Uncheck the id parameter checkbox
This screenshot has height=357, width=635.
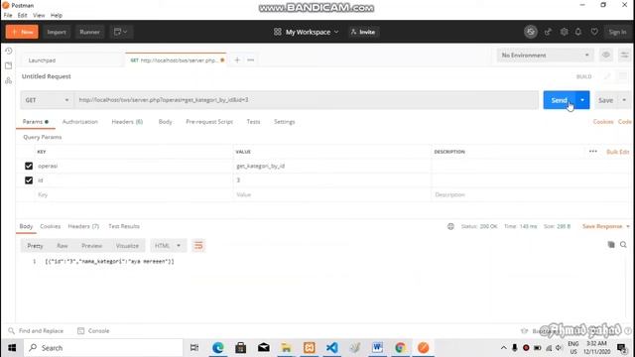click(x=29, y=180)
